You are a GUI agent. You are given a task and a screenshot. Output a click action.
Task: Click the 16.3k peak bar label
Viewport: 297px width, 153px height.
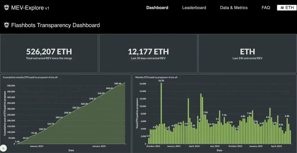(161, 81)
